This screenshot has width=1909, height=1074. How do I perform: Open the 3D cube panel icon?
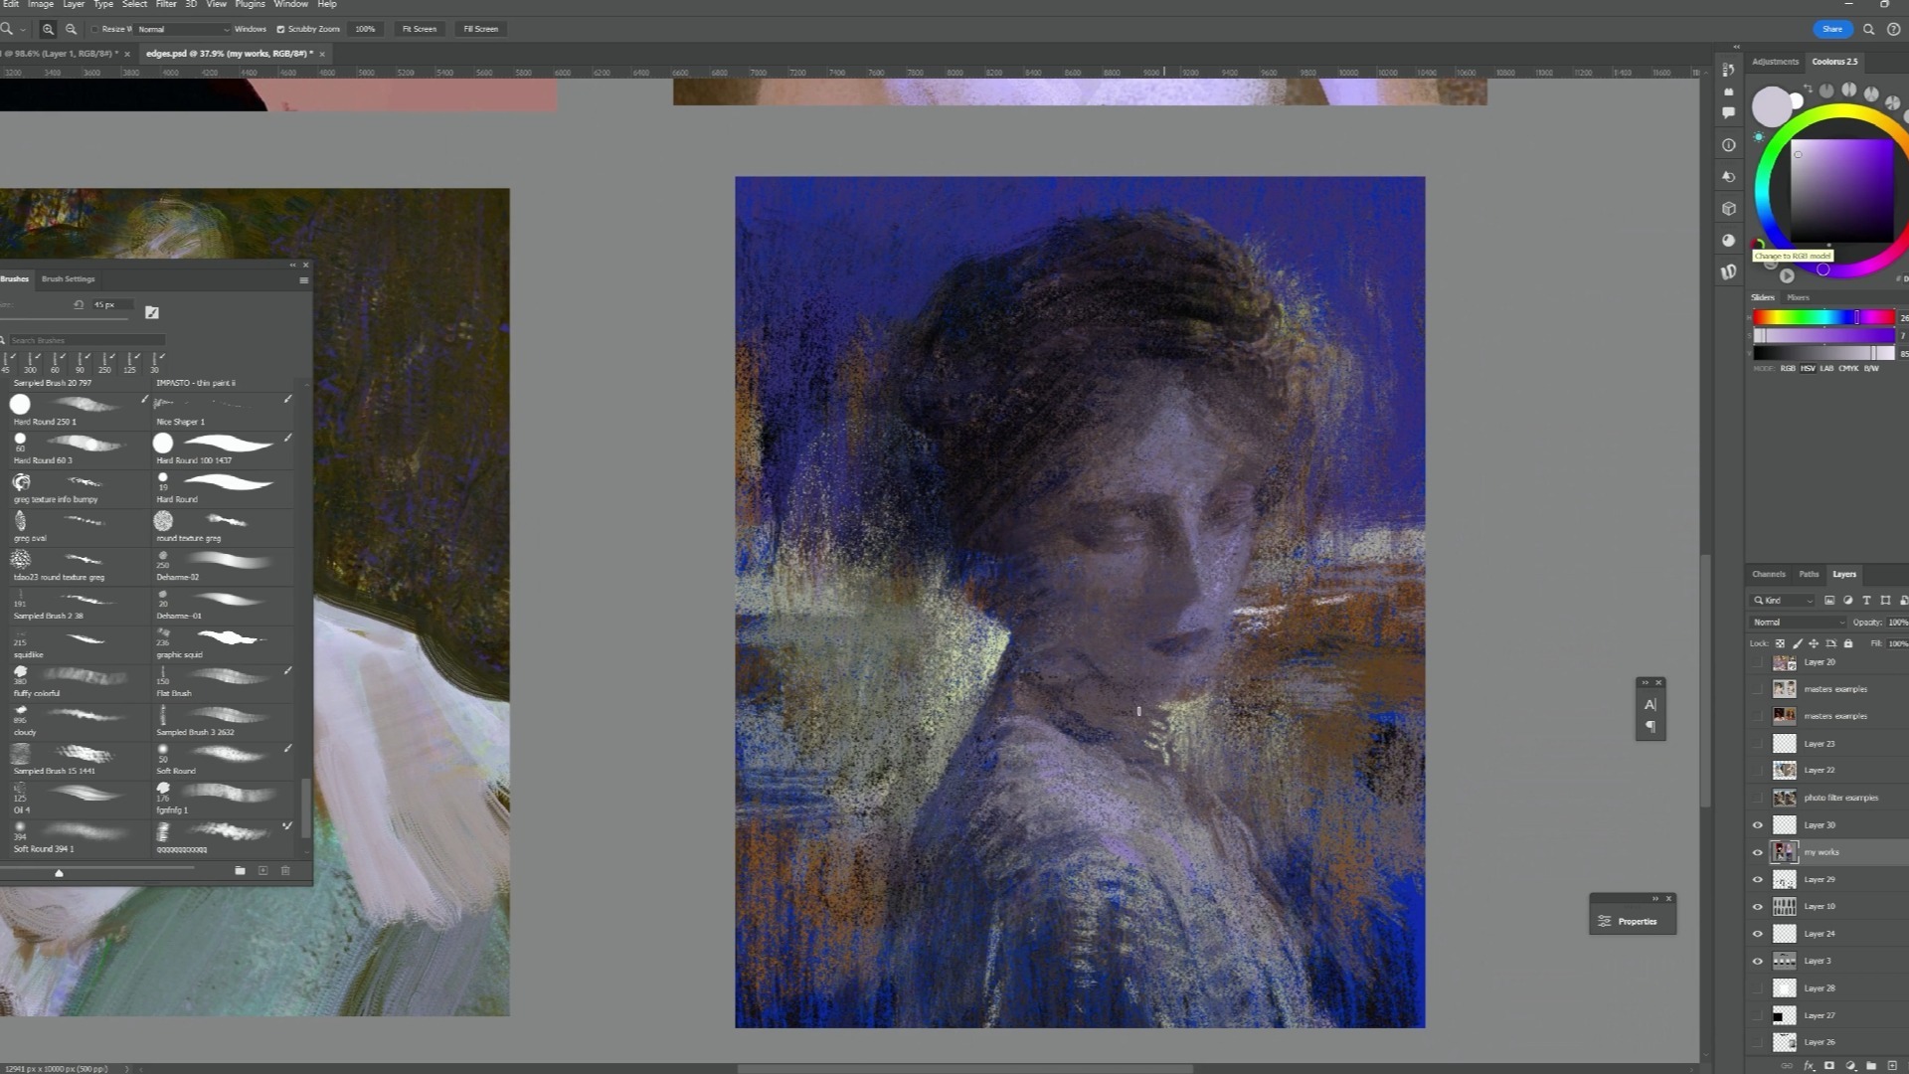(1729, 209)
